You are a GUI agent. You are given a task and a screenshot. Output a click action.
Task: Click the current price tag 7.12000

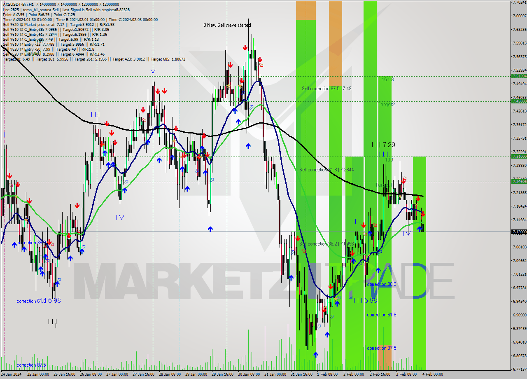(x=519, y=232)
